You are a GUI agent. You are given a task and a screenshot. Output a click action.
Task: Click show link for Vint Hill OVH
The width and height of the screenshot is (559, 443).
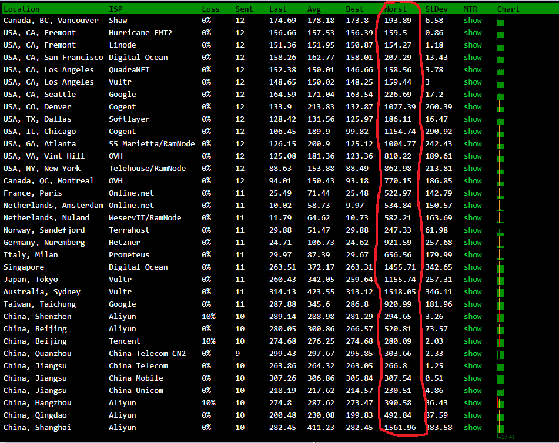473,156
